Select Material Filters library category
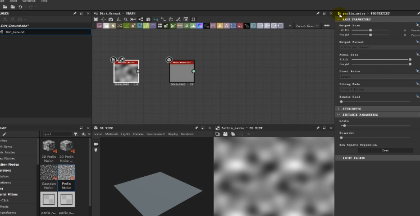 [x=9, y=194]
